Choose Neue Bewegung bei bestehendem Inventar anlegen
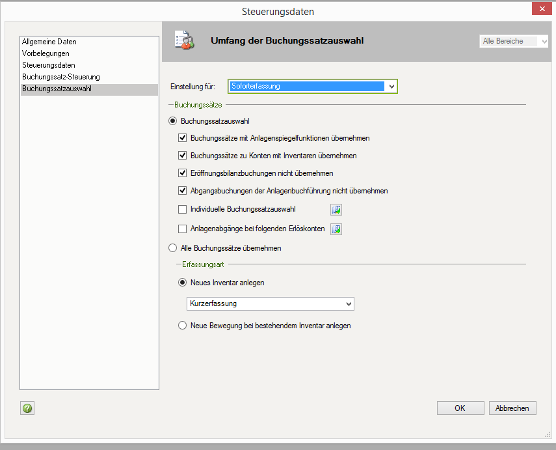 183,326
